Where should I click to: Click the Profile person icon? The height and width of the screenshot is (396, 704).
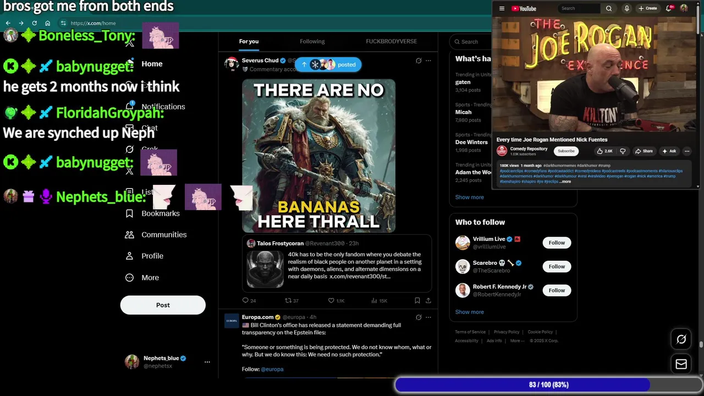[x=129, y=256]
